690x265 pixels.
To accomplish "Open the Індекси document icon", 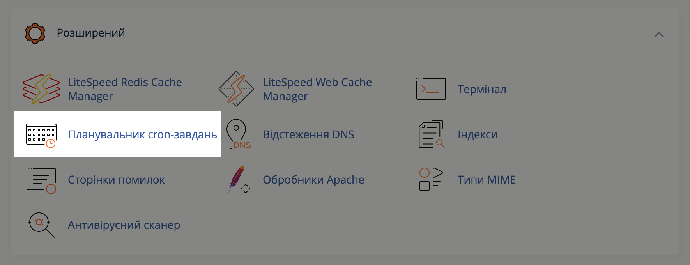I will (x=431, y=134).
